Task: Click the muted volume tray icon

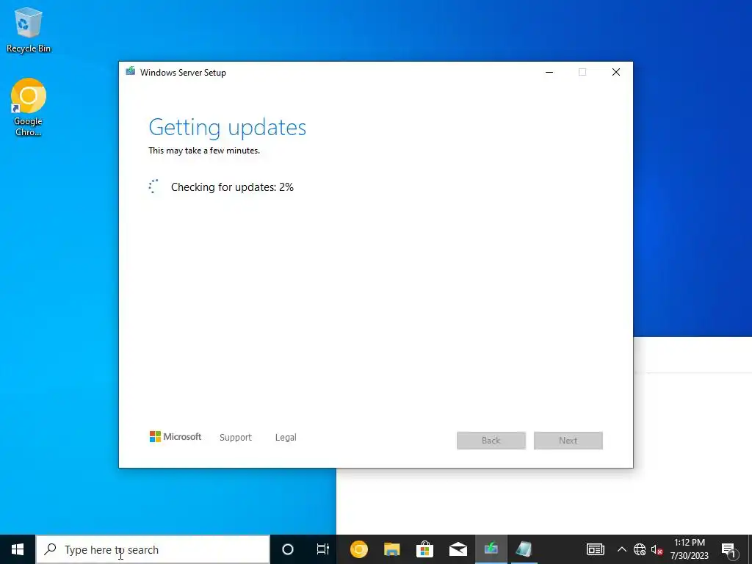Action: pos(657,549)
